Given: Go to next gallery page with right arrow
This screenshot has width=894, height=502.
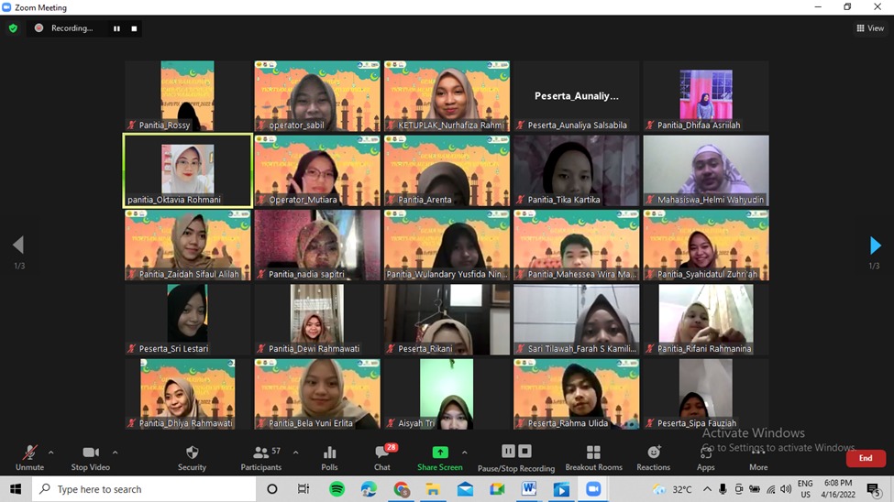Looking at the screenshot, I should tap(875, 246).
